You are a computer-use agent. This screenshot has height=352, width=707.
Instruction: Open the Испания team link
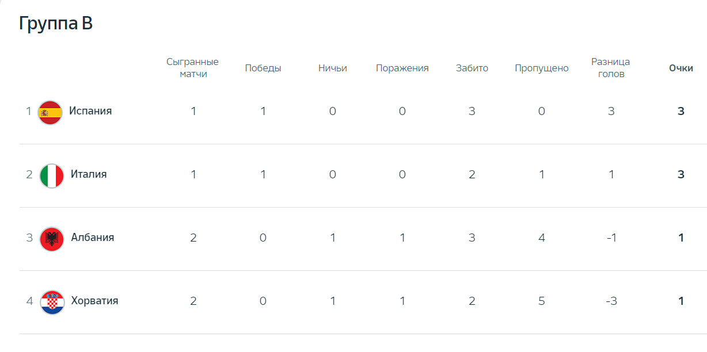click(90, 111)
